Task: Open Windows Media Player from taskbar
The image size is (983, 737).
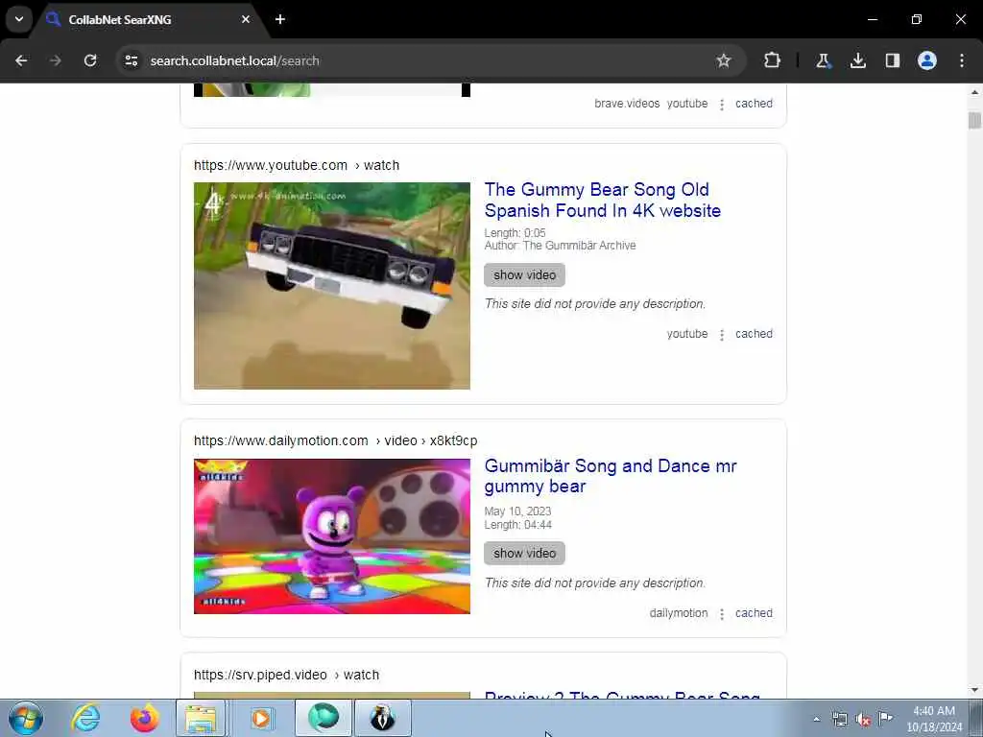Action: coord(261,718)
